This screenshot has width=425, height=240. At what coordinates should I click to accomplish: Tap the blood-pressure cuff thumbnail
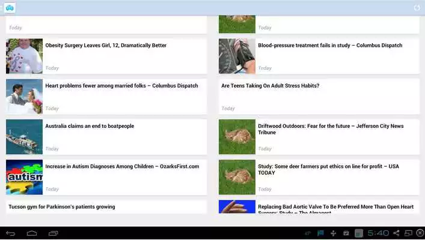[x=237, y=56]
